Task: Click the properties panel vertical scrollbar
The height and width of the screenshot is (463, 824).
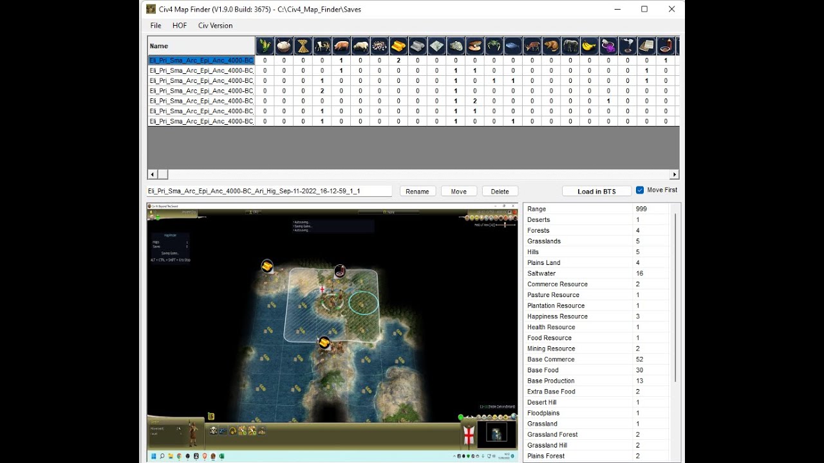Action: (675, 297)
